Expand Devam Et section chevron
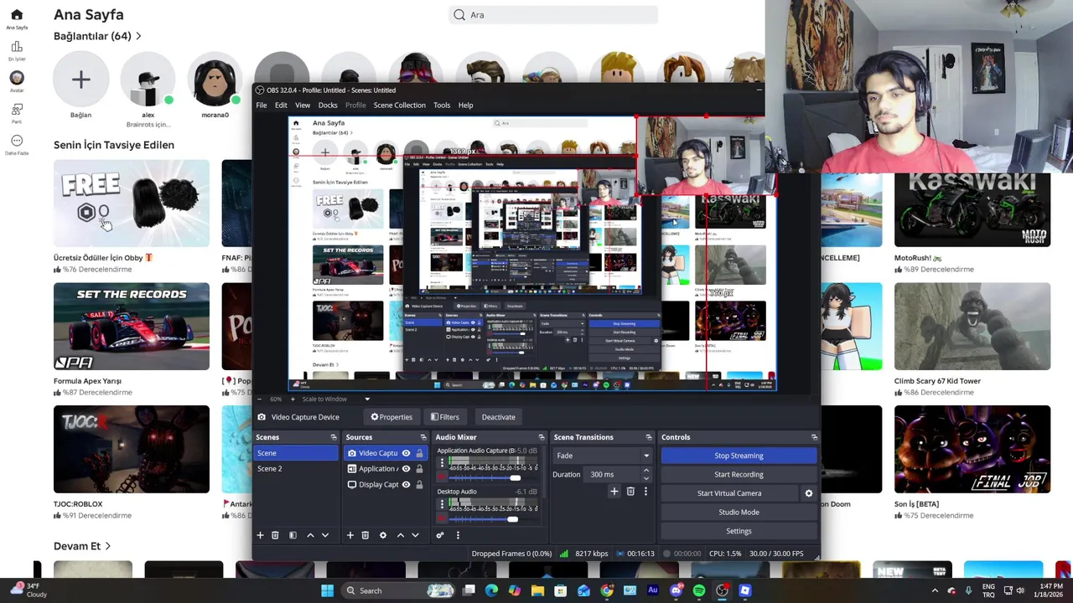Image resolution: width=1073 pixels, height=603 pixels. [x=107, y=546]
